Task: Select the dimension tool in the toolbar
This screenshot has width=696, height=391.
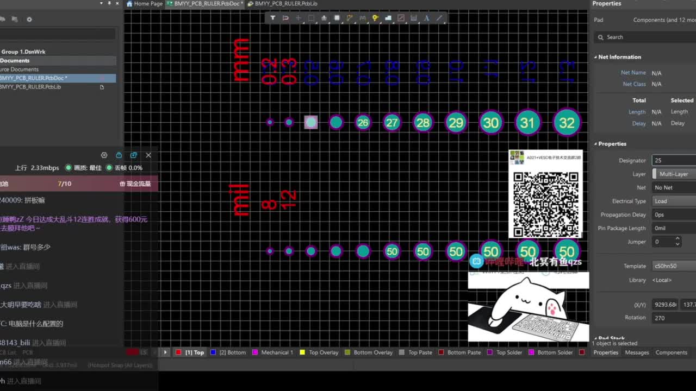Action: [414, 18]
